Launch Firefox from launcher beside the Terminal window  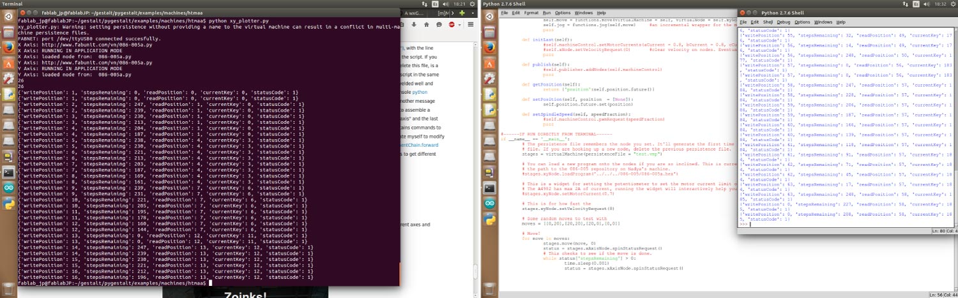point(8,47)
